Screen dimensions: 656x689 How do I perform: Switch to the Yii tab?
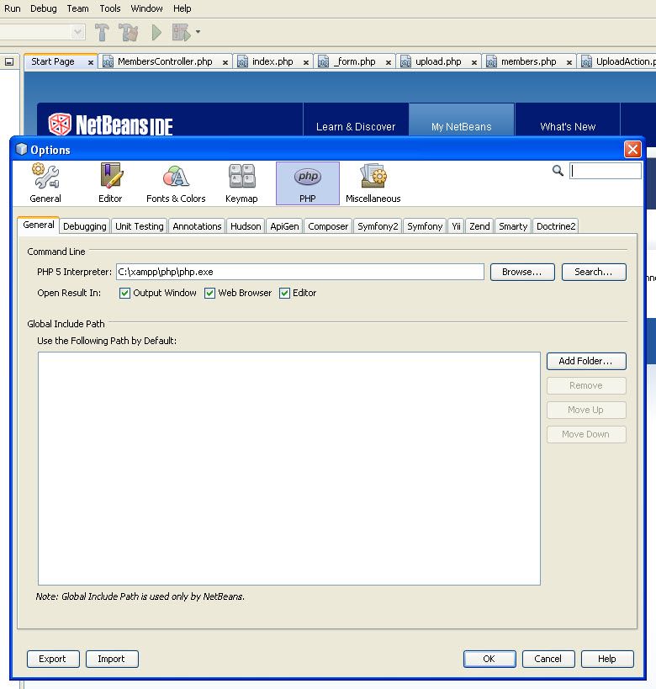(x=456, y=226)
